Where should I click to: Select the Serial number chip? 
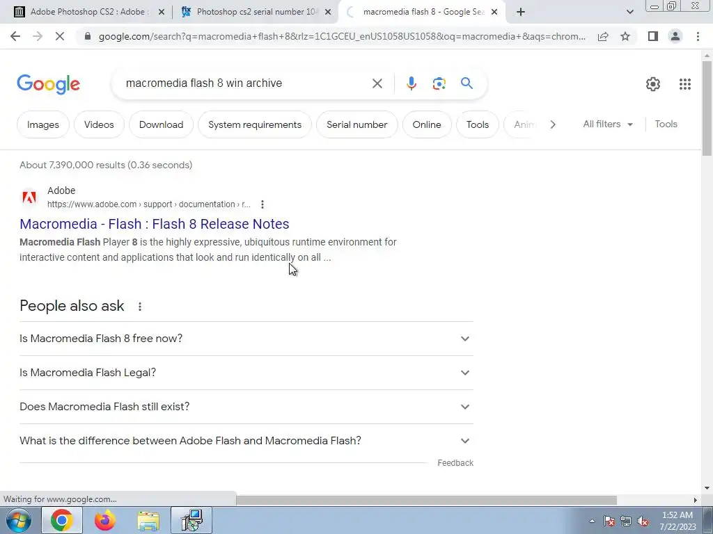pyautogui.click(x=356, y=124)
